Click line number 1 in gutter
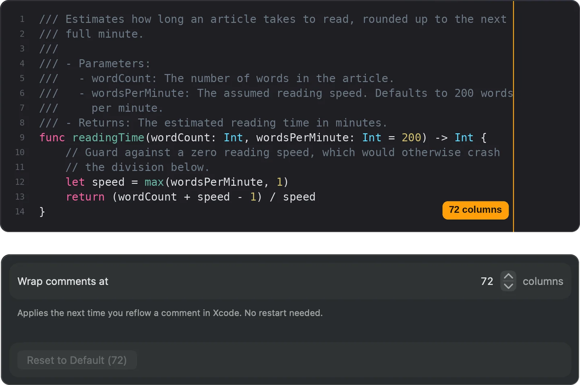 point(22,19)
